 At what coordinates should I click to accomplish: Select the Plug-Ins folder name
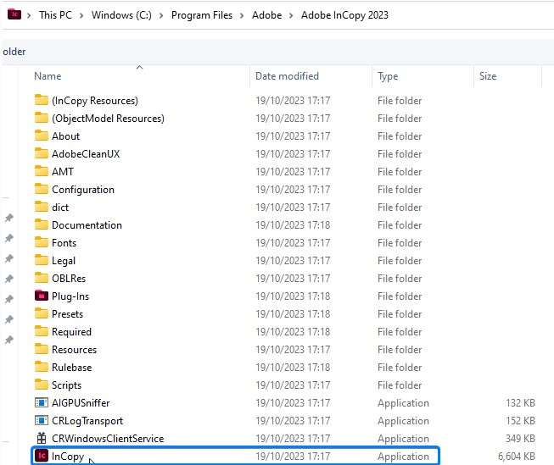[70, 296]
